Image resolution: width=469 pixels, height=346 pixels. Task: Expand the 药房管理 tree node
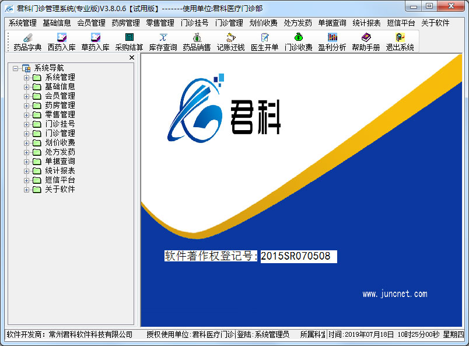(26, 106)
